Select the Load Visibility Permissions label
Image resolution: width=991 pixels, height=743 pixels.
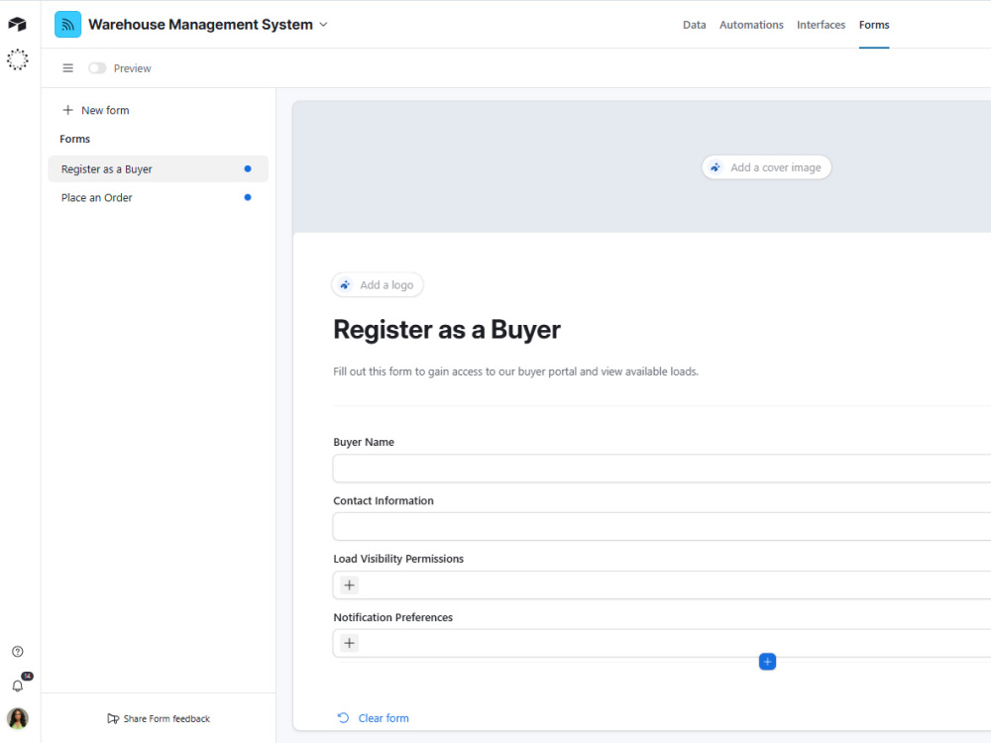tap(398, 559)
